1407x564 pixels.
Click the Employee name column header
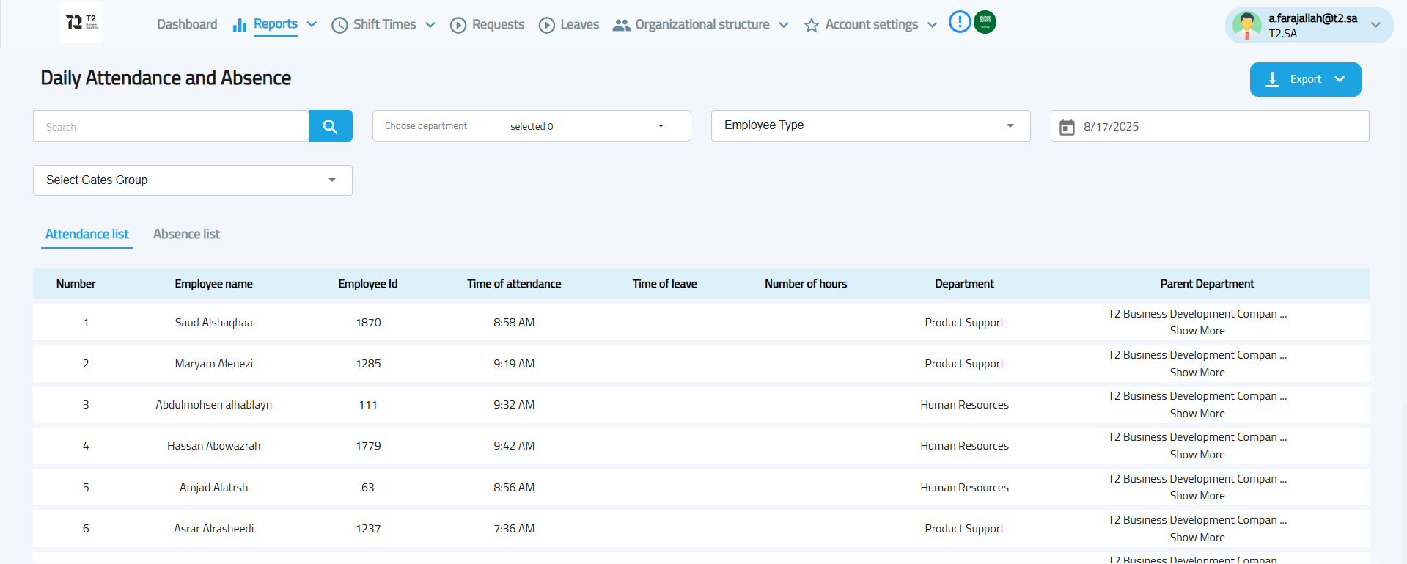[213, 284]
